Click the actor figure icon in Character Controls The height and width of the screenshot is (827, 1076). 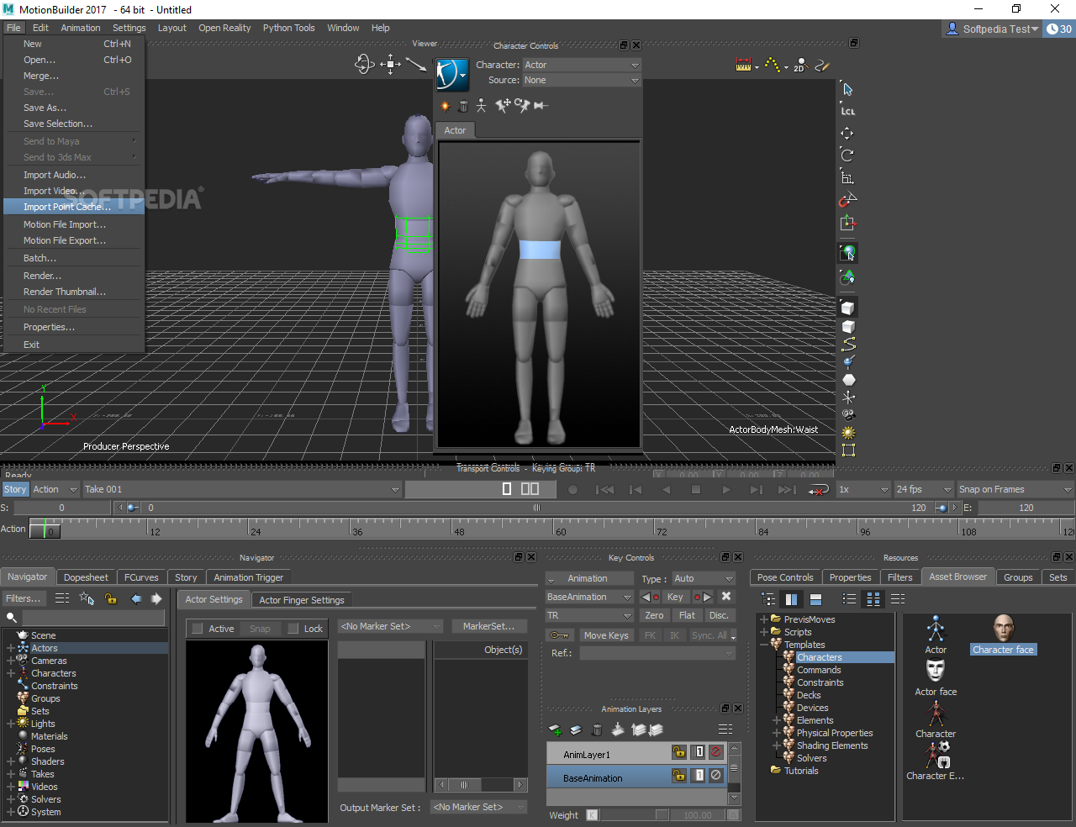click(x=452, y=74)
